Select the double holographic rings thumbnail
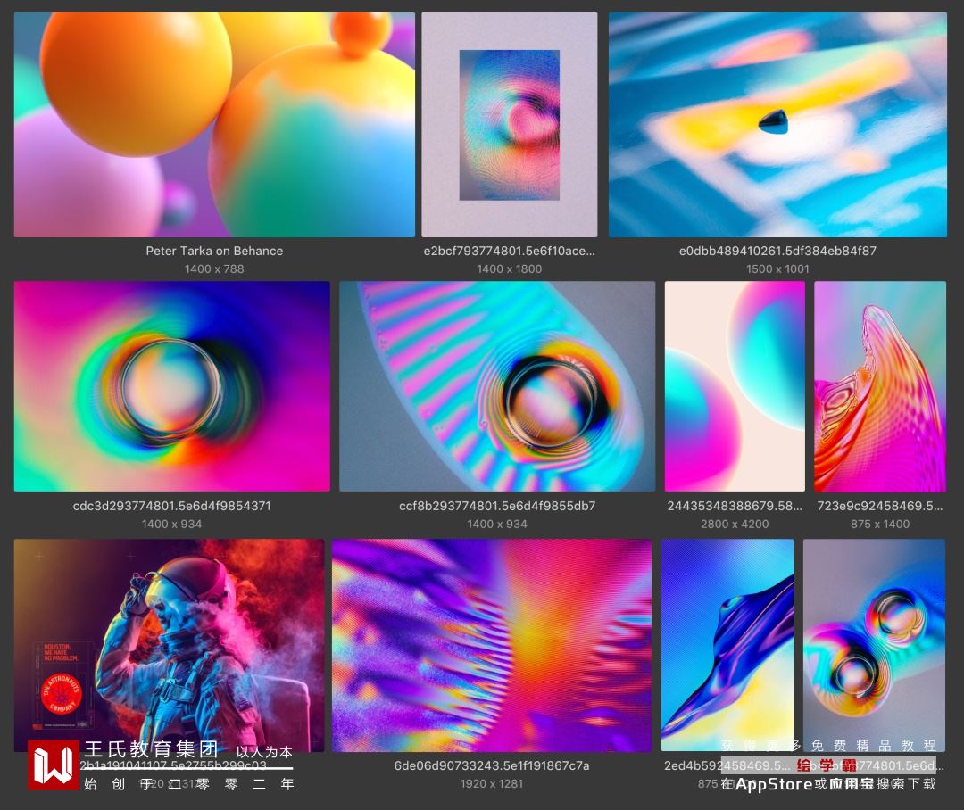 coord(874,645)
